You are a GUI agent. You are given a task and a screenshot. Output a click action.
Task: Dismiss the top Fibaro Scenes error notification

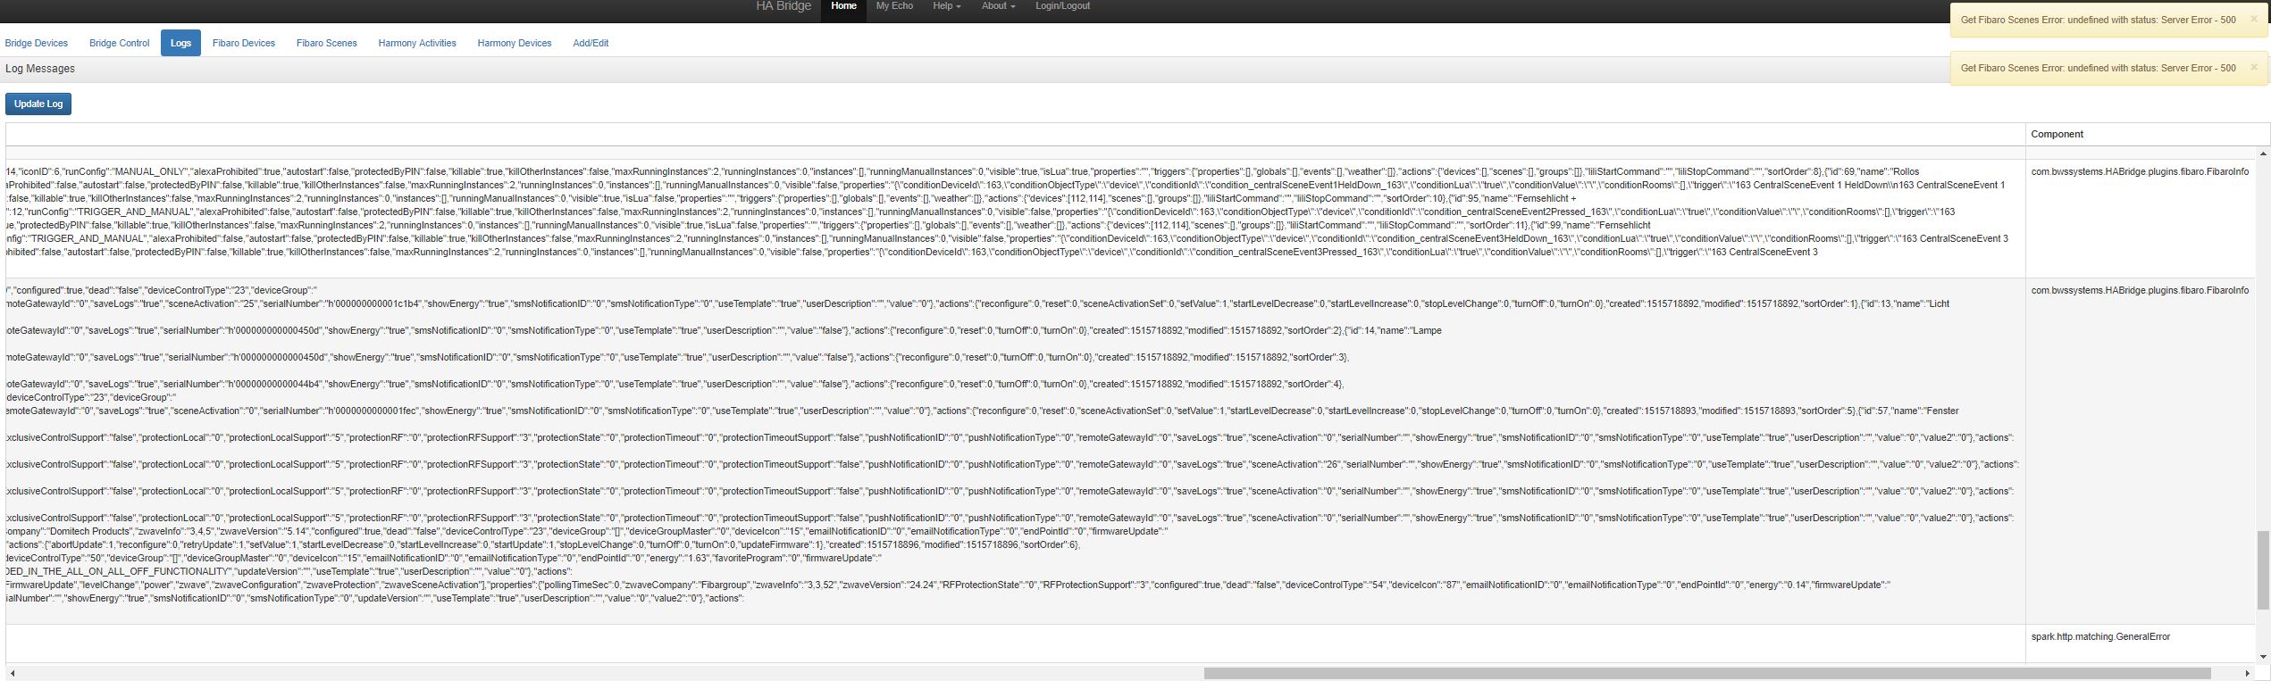pos(2253,19)
